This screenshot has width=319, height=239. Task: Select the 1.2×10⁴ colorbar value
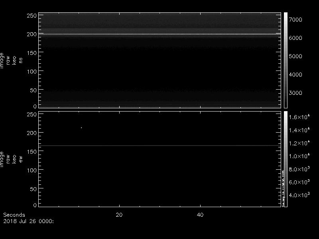tap(299, 143)
